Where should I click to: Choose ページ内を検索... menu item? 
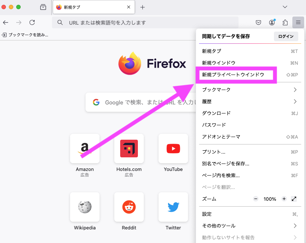[250, 175]
